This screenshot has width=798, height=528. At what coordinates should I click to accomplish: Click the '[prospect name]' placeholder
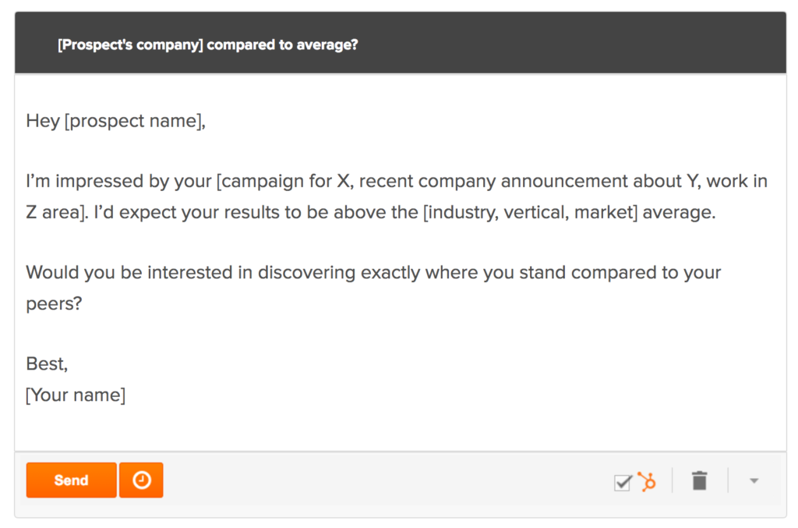pos(133,121)
